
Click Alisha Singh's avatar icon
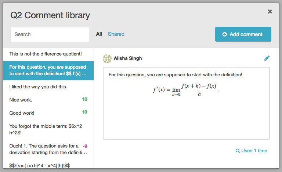coord(107,59)
